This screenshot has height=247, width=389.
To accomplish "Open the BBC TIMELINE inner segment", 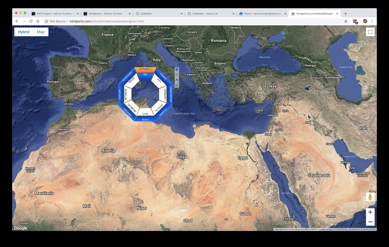I will coord(126,94).
